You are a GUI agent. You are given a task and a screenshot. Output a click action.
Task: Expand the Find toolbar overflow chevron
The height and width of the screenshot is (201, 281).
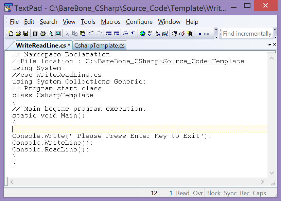pyautogui.click(x=275, y=33)
